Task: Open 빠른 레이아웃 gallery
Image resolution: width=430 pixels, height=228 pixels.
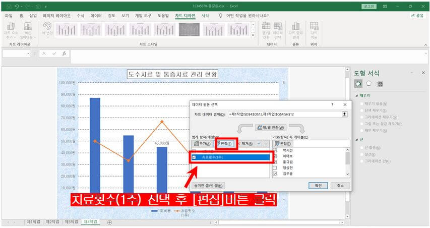Action: click(28, 30)
